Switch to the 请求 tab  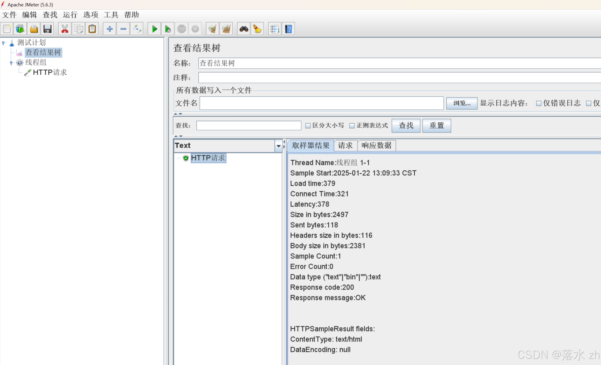345,145
